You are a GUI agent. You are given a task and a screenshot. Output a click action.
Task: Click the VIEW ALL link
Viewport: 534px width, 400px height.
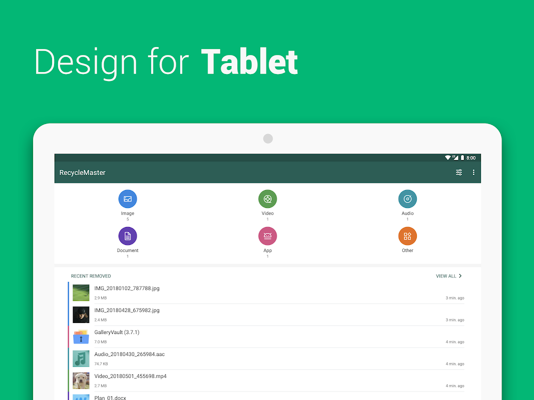coord(446,276)
